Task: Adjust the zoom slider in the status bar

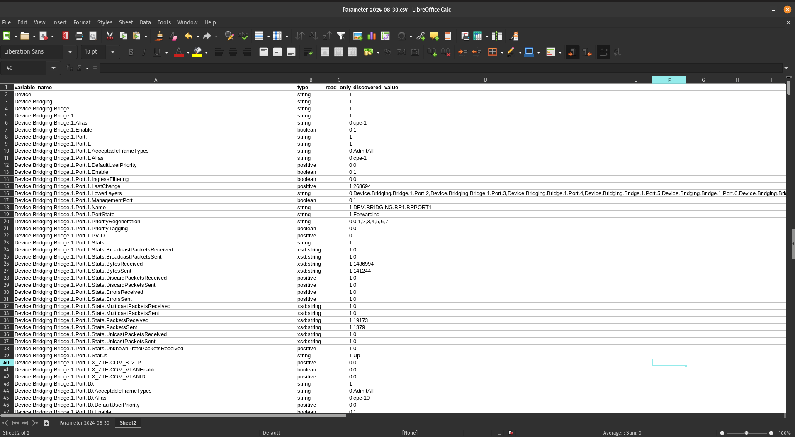Action: click(x=746, y=432)
